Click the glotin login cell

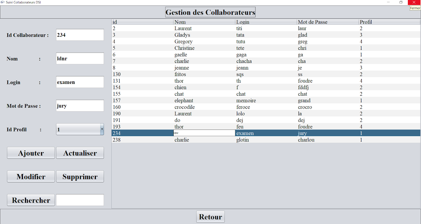pos(266,140)
